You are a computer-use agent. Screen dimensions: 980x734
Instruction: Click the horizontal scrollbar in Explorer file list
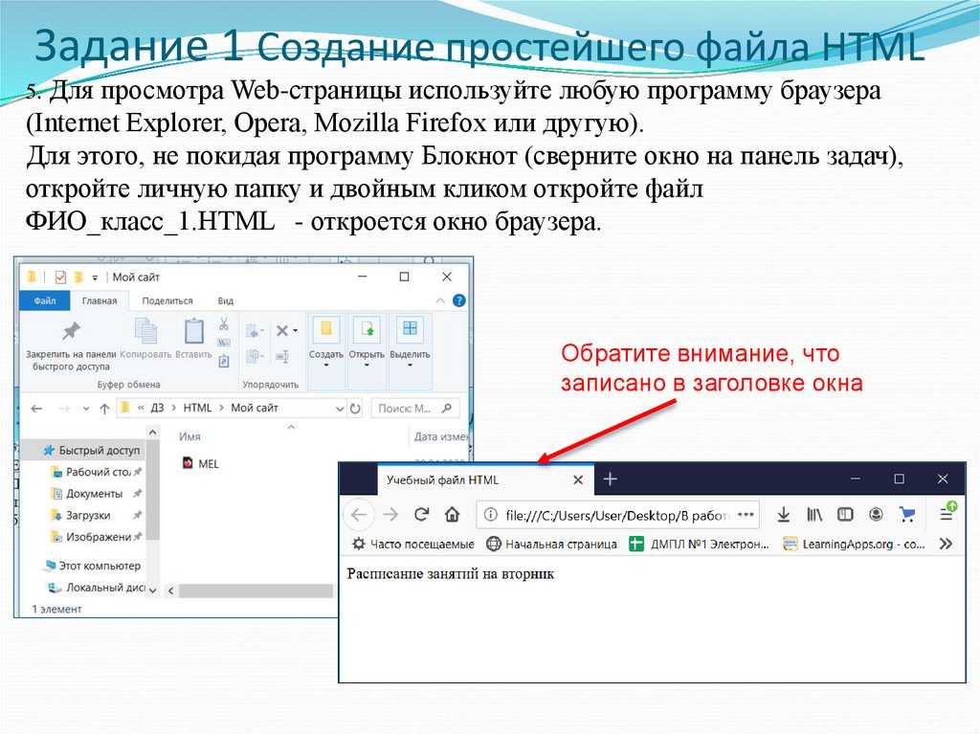[x=256, y=590]
